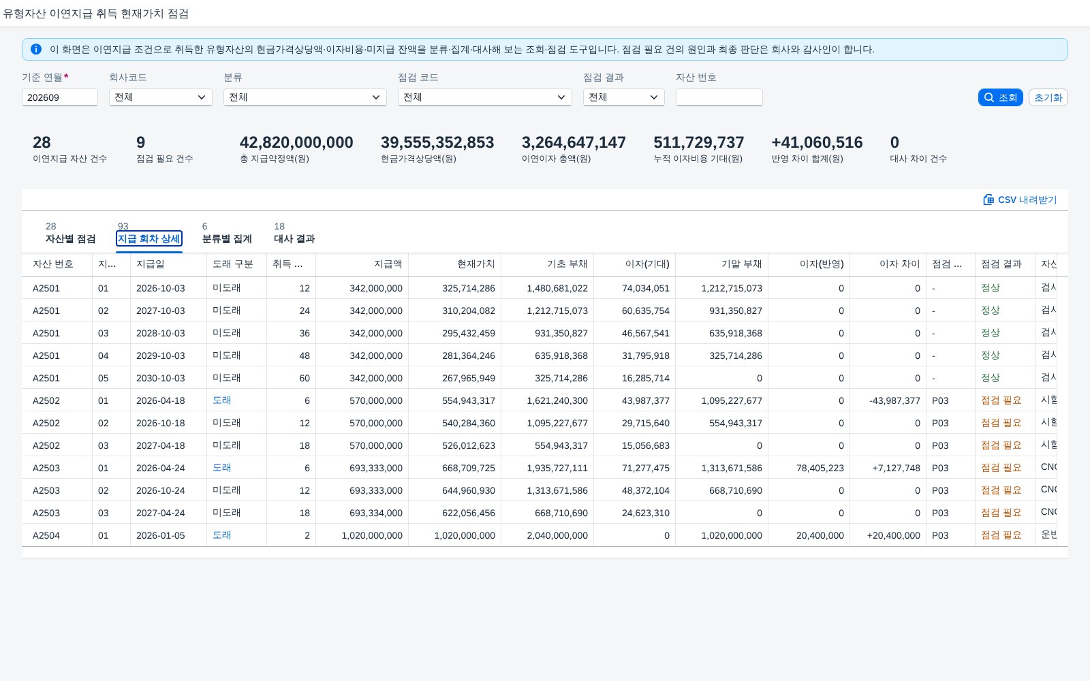
Task: Expand the 점검 코드 dropdown
Action: pyautogui.click(x=485, y=97)
